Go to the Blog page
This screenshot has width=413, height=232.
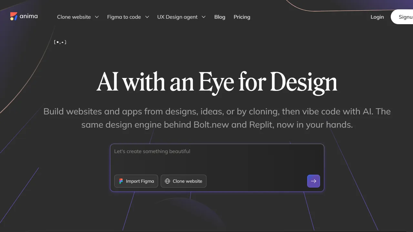220,17
